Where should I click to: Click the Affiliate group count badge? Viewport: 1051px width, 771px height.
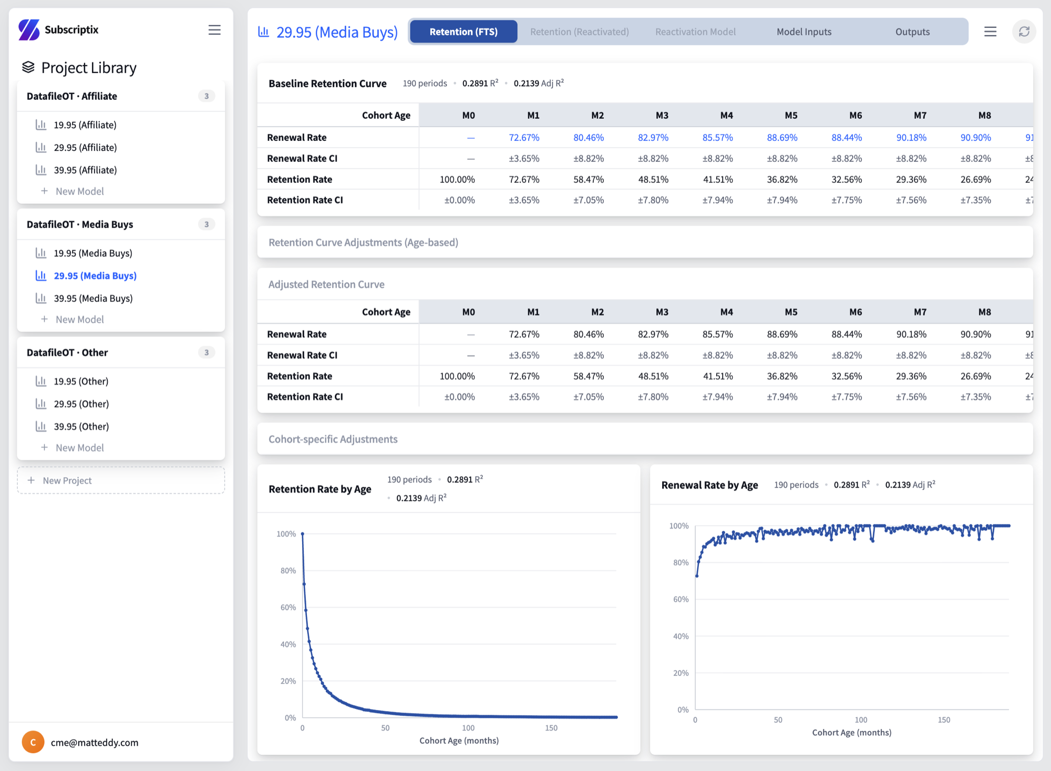click(x=207, y=96)
